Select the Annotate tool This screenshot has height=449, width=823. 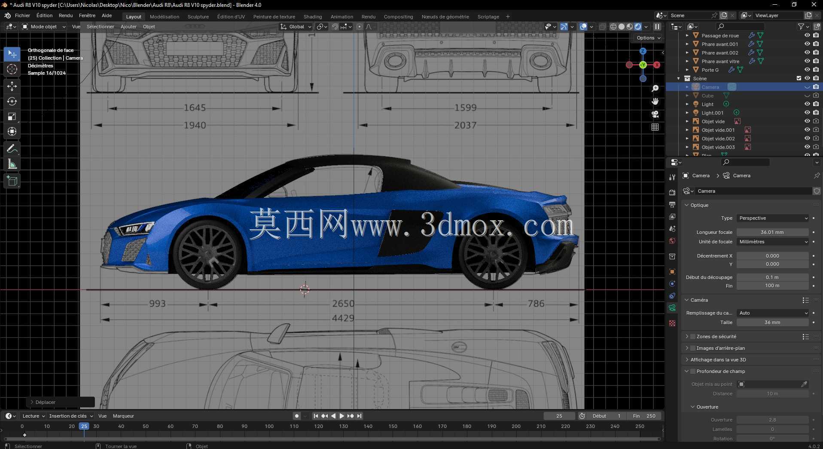12,149
